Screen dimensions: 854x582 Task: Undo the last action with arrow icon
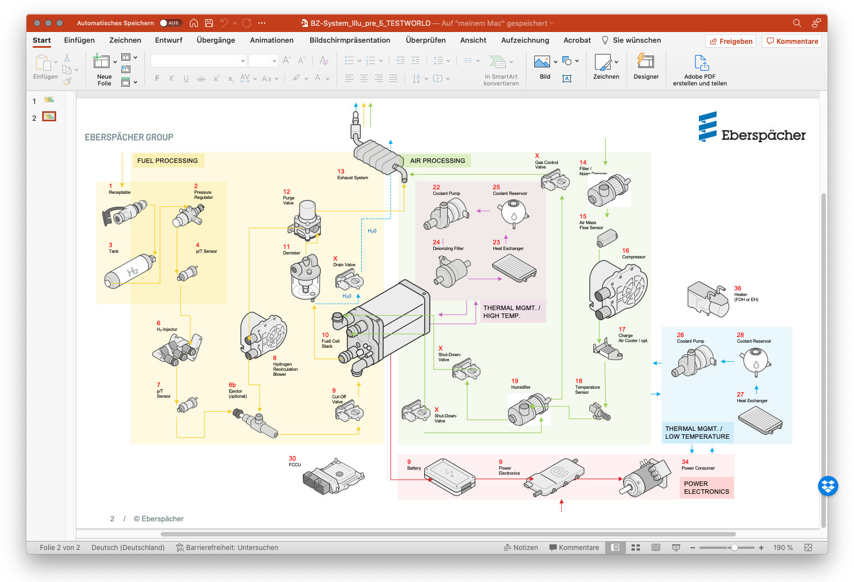[x=224, y=23]
